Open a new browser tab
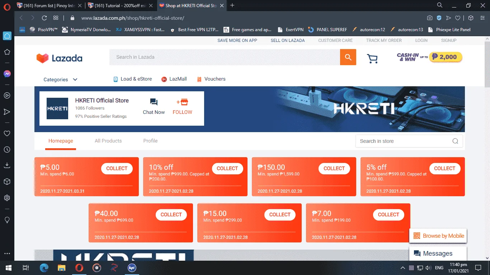 (232, 5)
